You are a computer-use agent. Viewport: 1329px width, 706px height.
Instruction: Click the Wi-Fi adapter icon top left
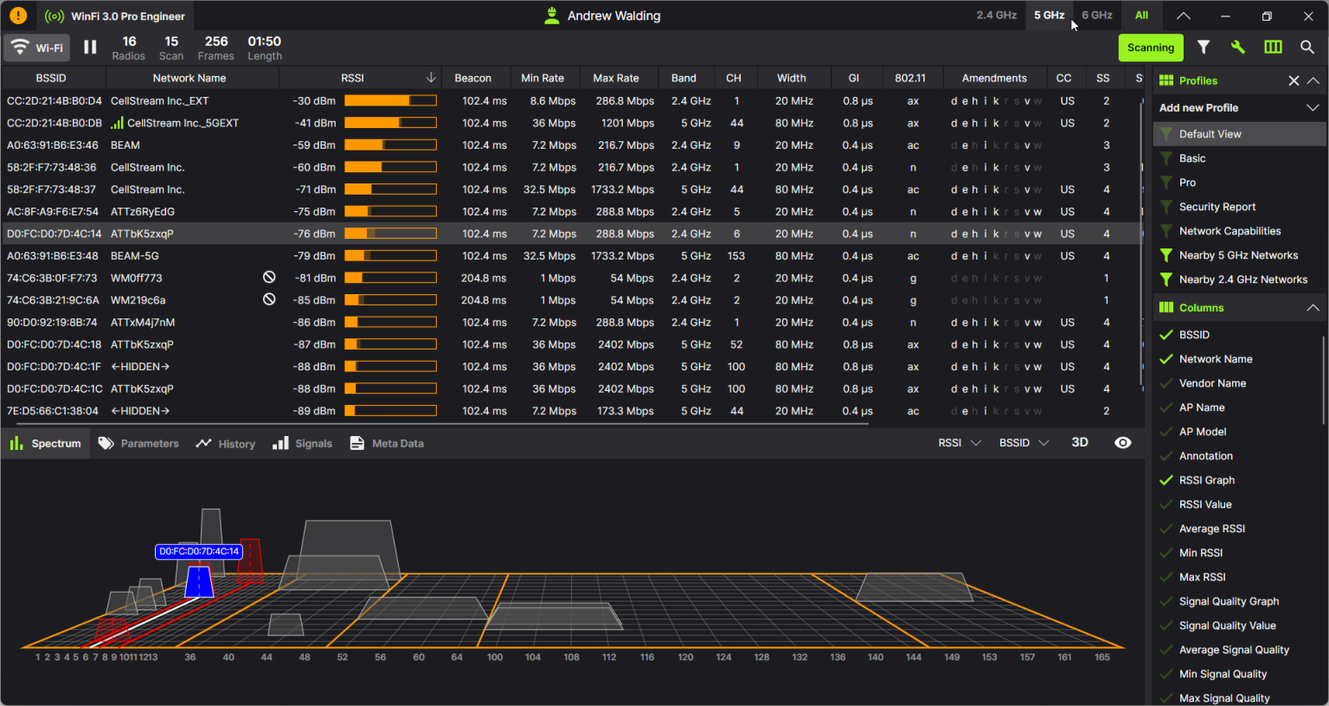click(x=20, y=48)
